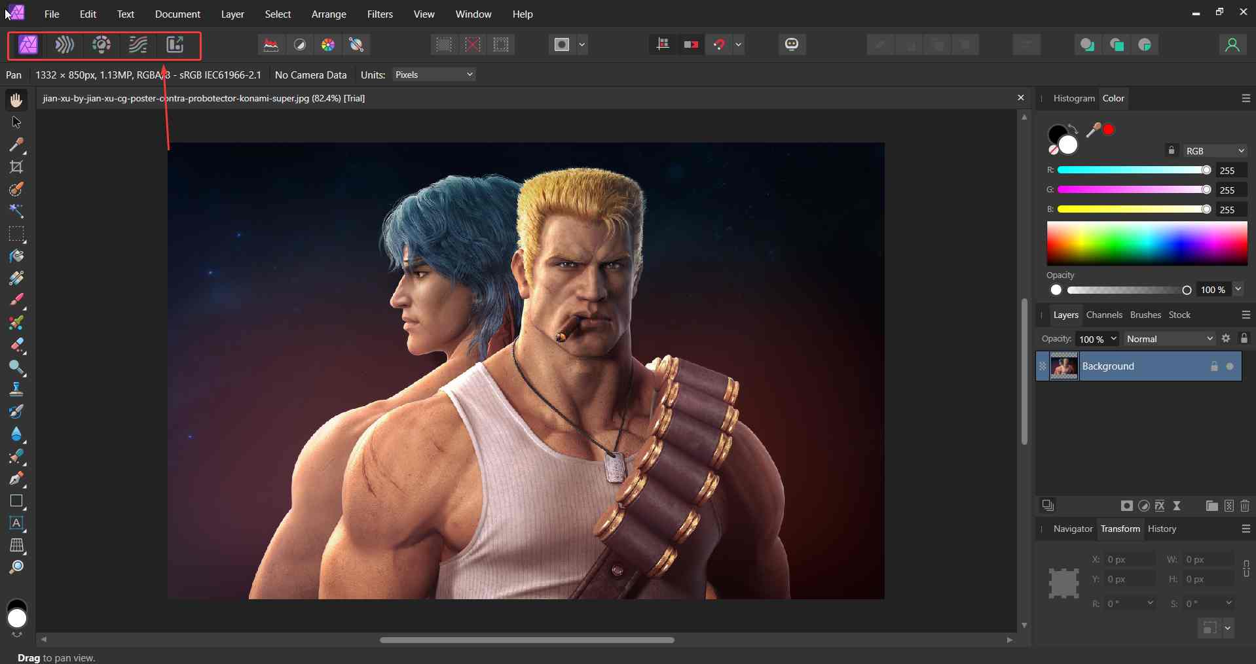
Task: Select the Paint Brush tool
Action: (16, 300)
